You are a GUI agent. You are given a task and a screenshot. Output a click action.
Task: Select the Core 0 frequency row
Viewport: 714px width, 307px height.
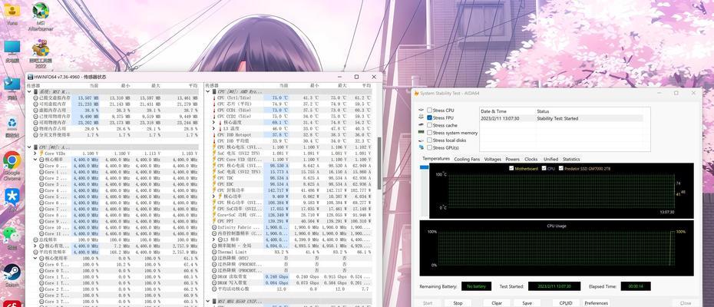click(116, 166)
